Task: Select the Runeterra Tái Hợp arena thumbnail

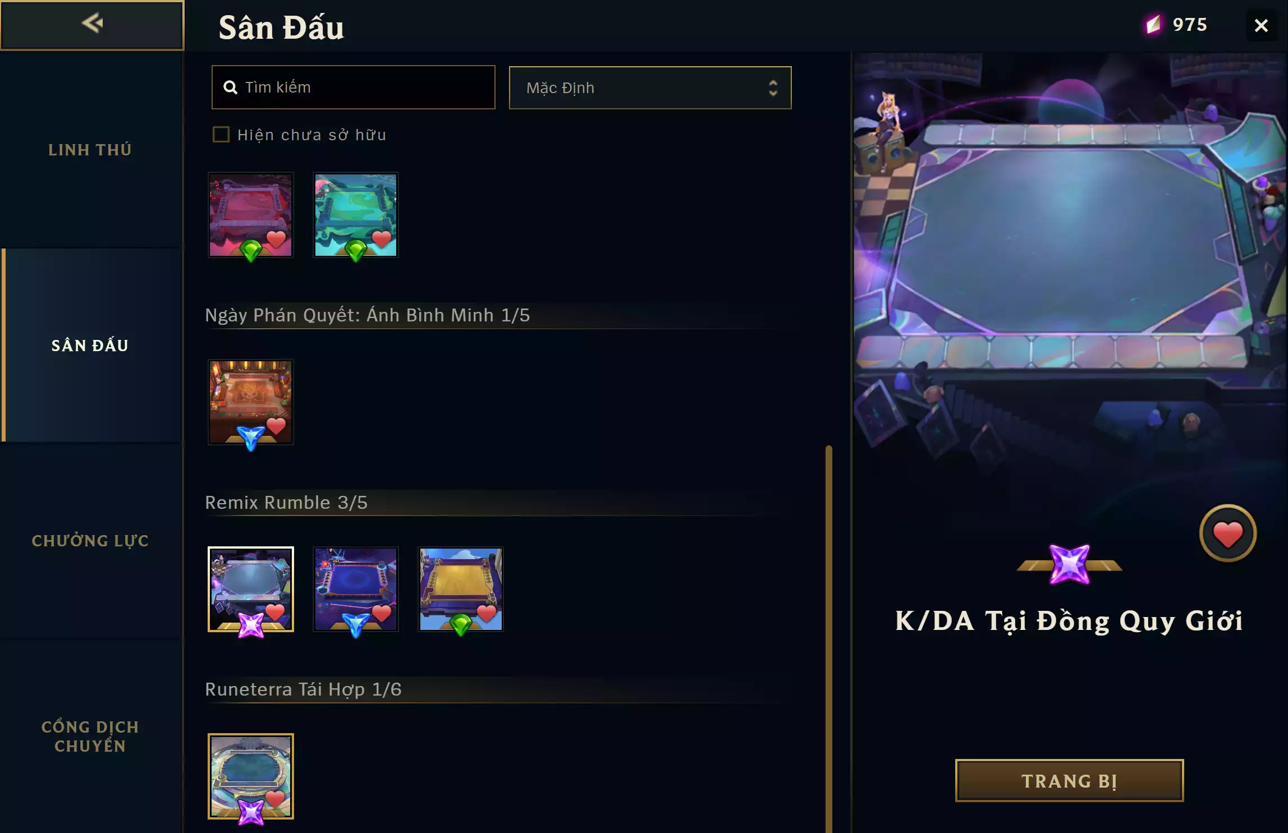Action: click(251, 776)
